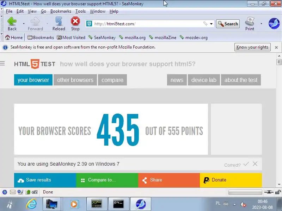
Task: Print the page with the Print icon
Action: pyautogui.click(x=250, y=24)
